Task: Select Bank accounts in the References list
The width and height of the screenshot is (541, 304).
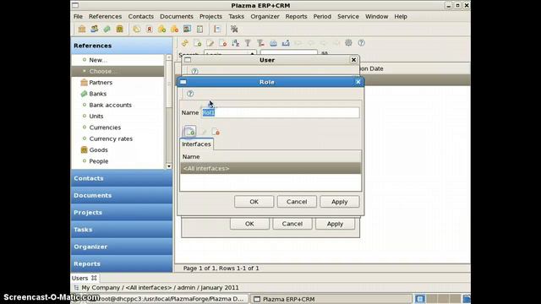Action: click(x=111, y=105)
